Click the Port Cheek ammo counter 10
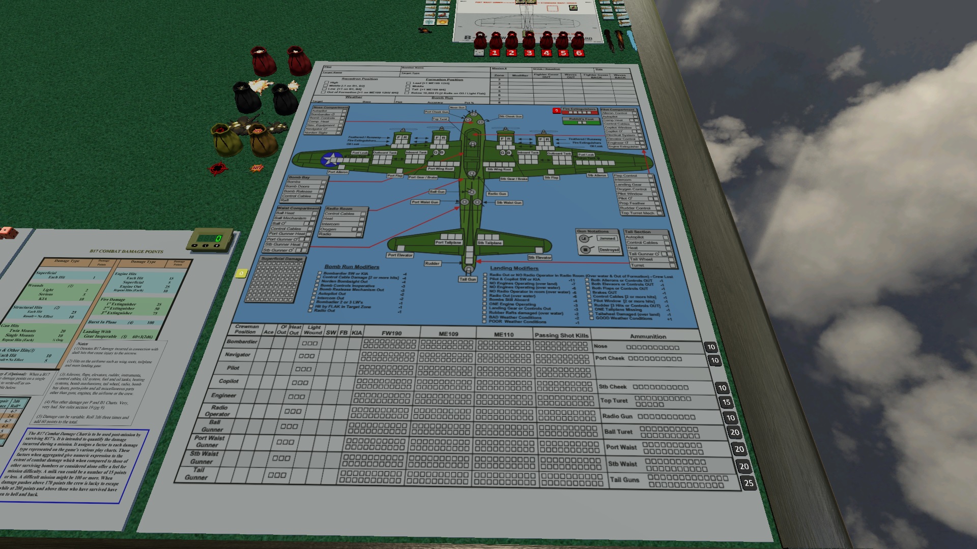The width and height of the screenshot is (977, 549). 714,360
